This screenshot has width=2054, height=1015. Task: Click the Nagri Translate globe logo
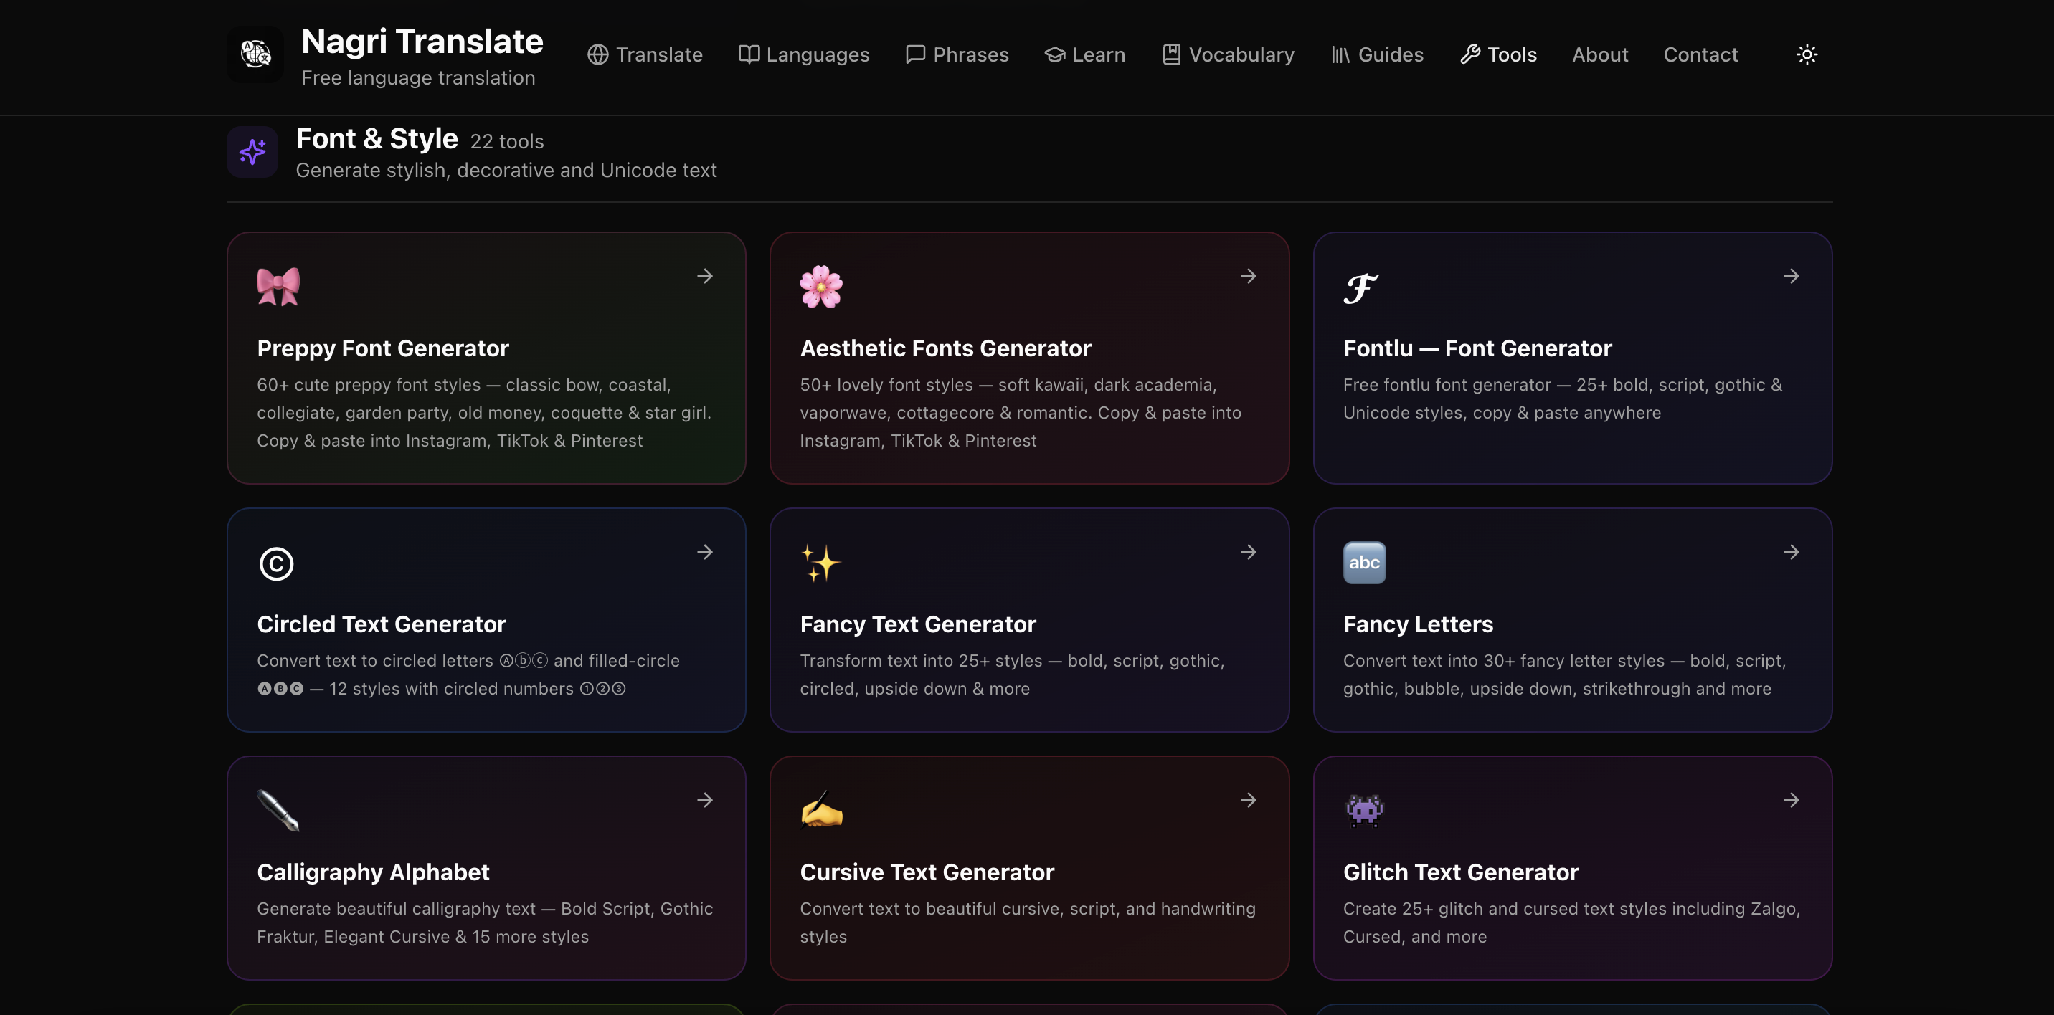click(x=255, y=54)
